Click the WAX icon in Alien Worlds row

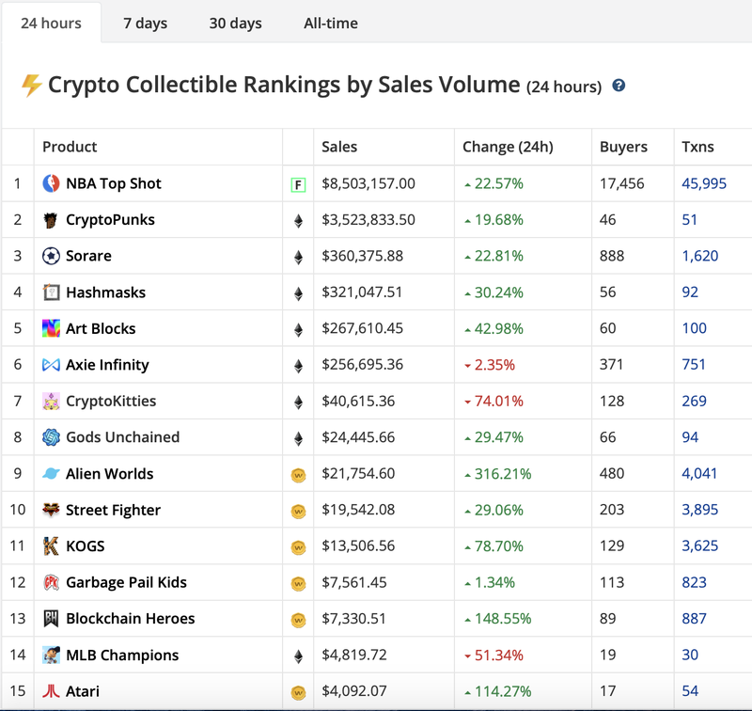[298, 475]
